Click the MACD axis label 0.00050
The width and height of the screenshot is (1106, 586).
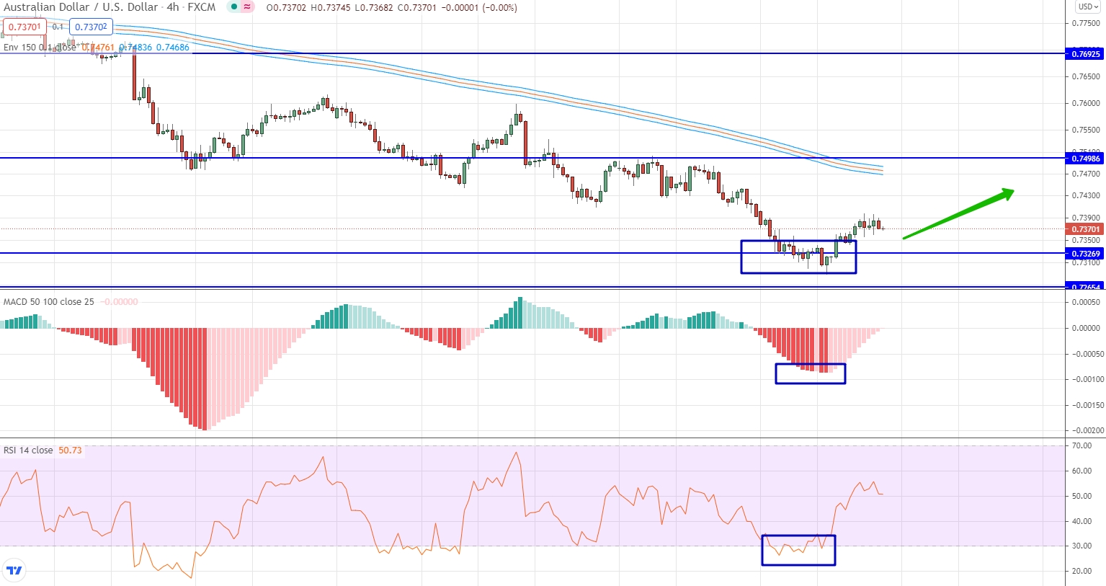[1086, 302]
